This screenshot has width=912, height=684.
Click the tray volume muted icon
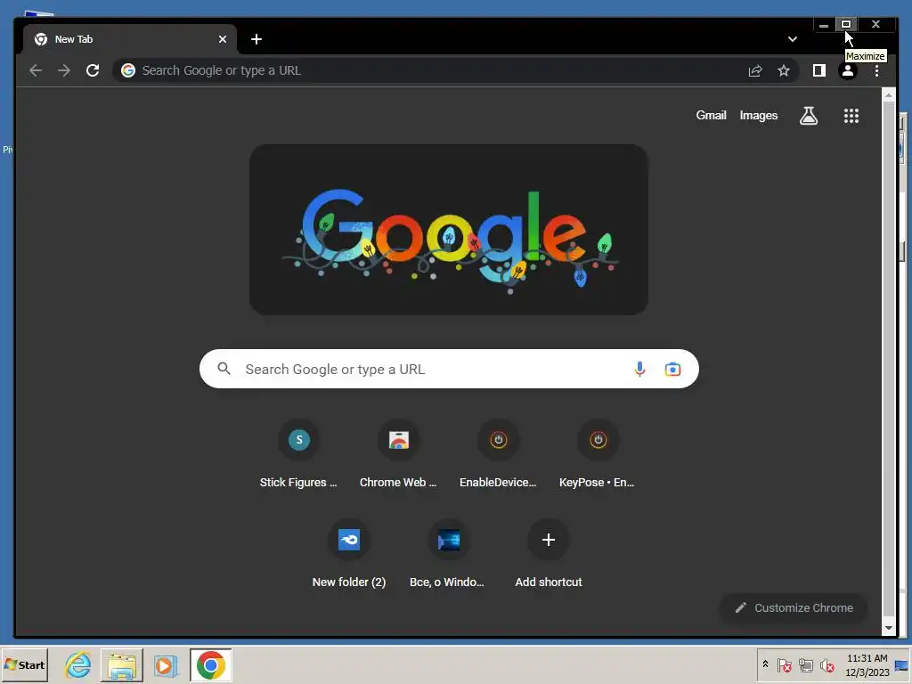[x=826, y=664]
